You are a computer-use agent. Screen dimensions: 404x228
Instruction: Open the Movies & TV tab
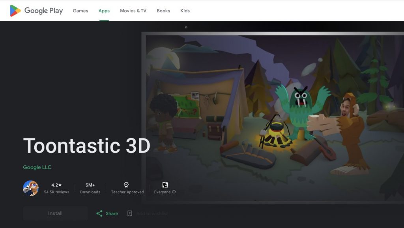(x=133, y=11)
